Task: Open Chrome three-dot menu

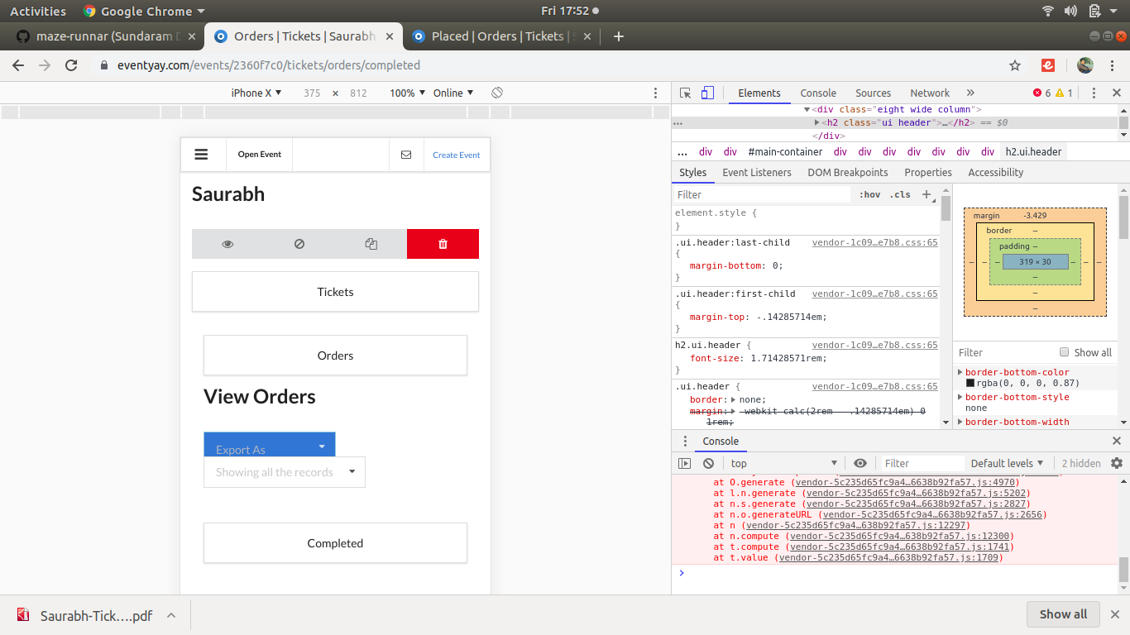Action: click(1113, 65)
